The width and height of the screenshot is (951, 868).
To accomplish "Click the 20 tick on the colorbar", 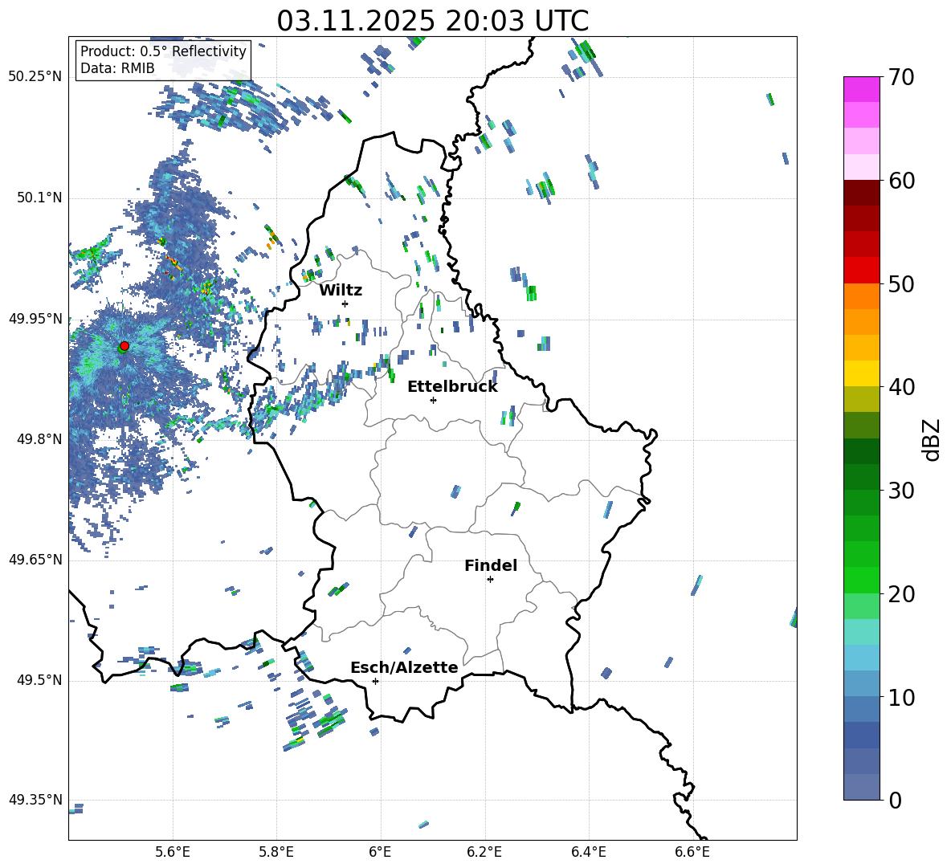I will (901, 594).
